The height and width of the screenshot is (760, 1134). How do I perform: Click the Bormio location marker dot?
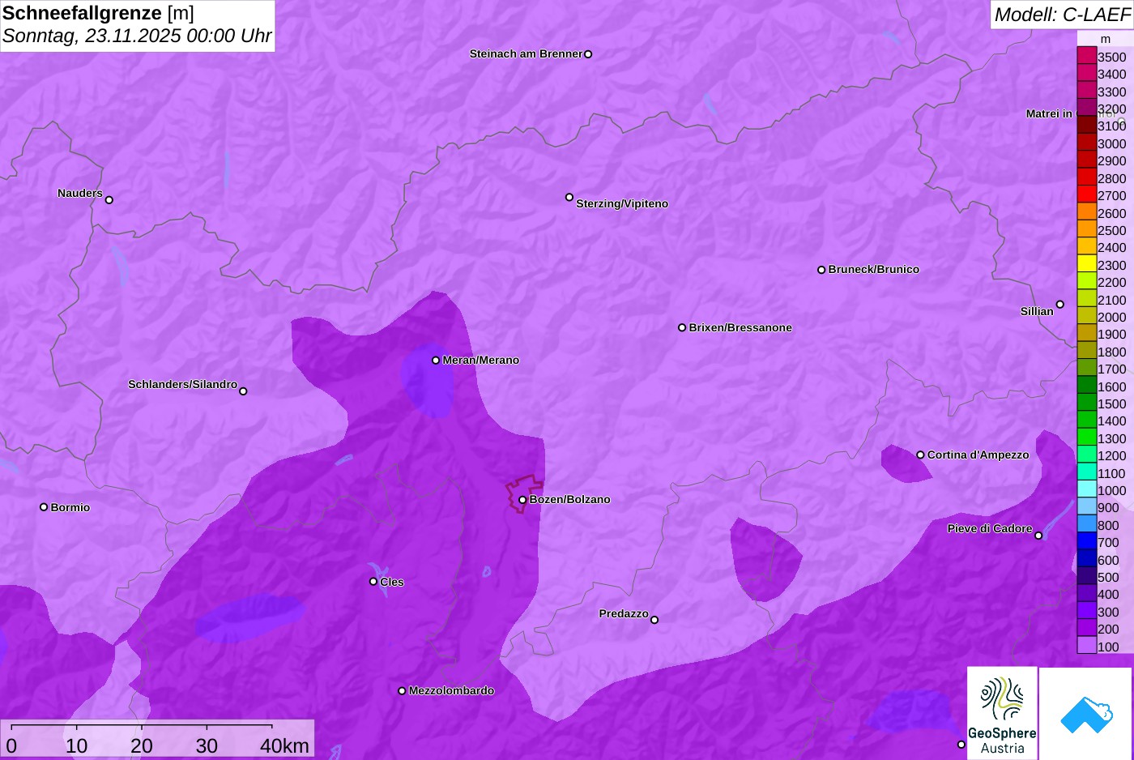point(44,507)
